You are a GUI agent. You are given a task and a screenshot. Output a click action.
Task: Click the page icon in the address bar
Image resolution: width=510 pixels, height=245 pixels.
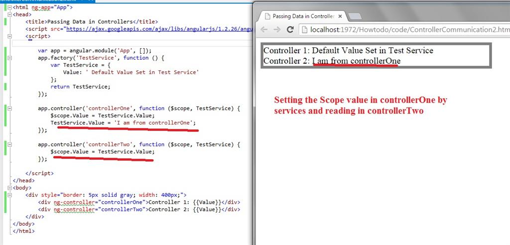[x=305, y=30]
